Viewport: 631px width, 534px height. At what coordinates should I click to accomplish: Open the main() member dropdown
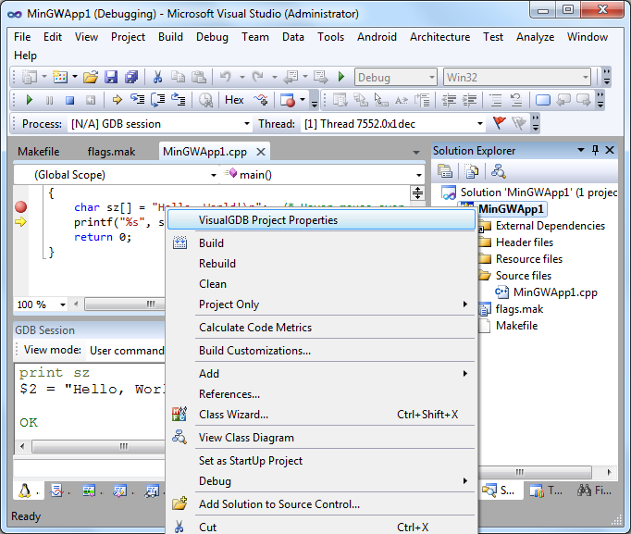coord(419,175)
